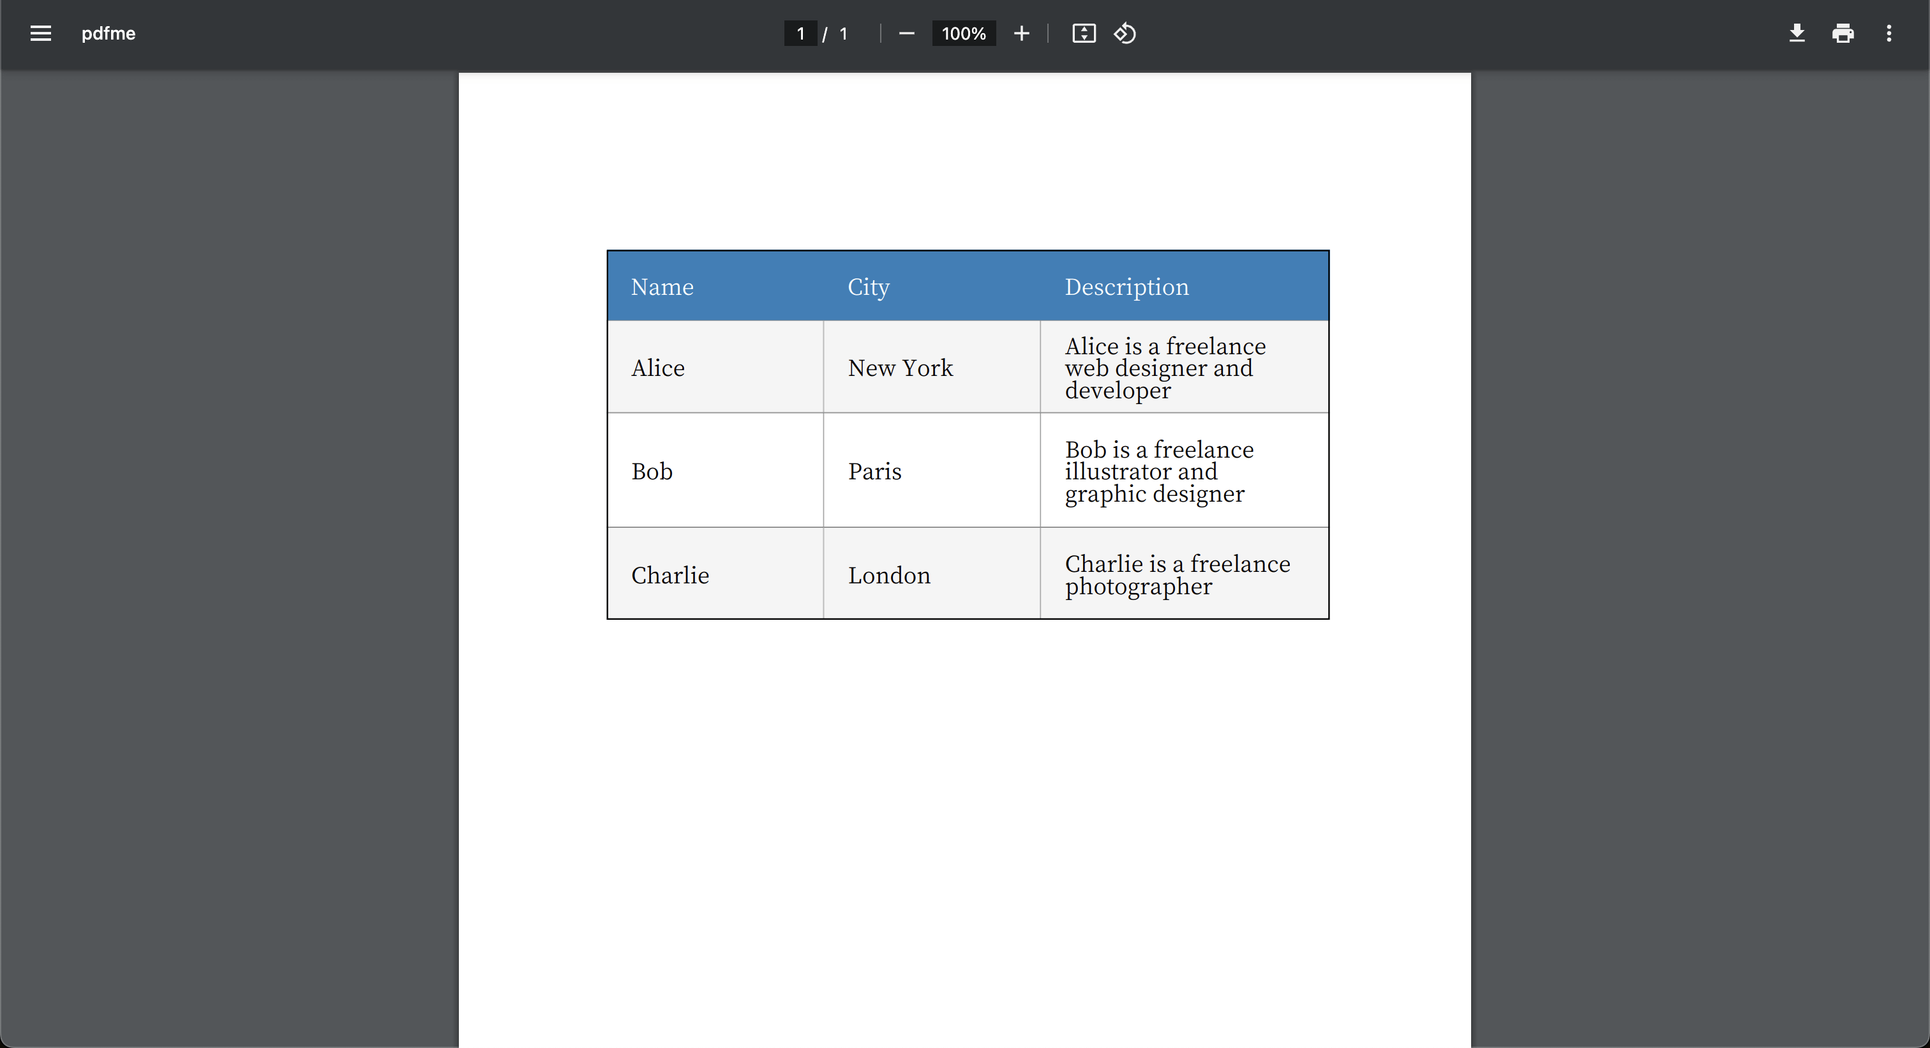Screen dimensions: 1930x1048
Task: Toggle the sidebar navigation panel
Action: tap(40, 34)
